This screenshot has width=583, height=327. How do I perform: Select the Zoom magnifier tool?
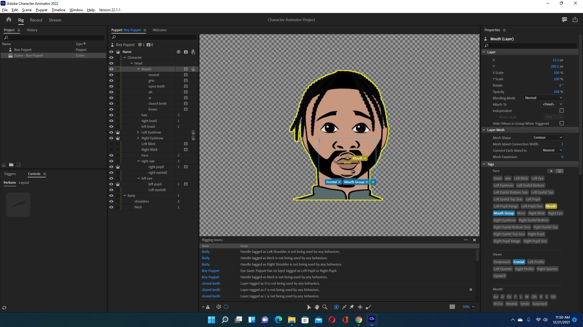(x=325, y=307)
